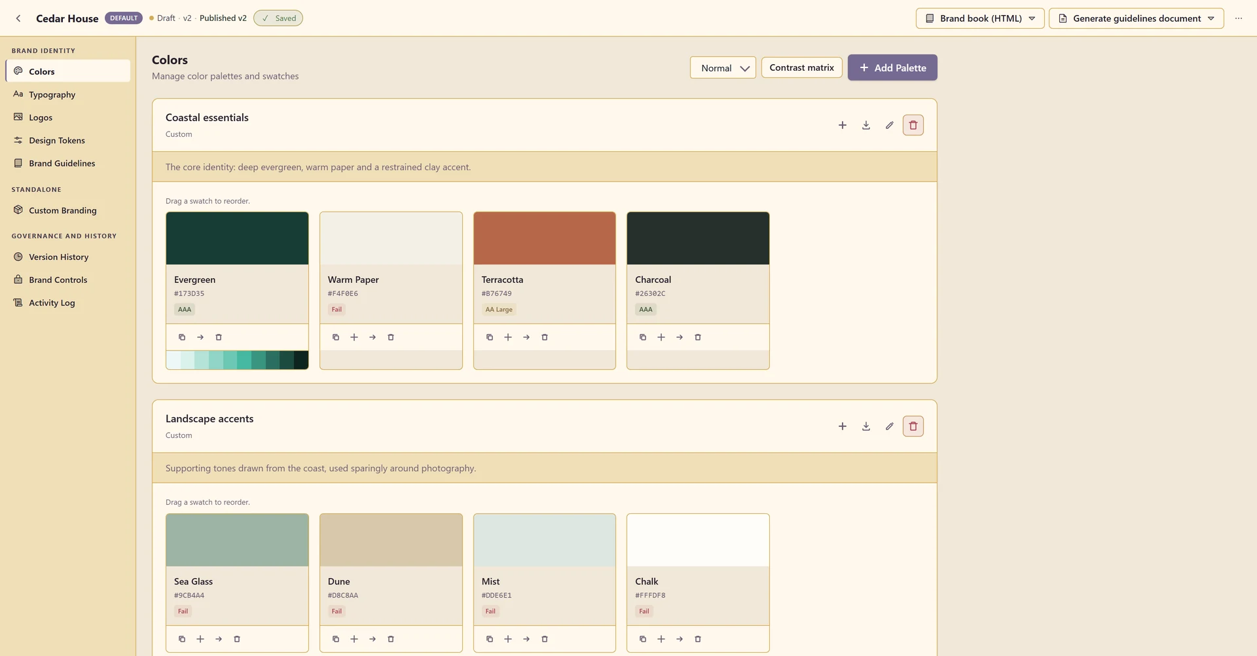This screenshot has height=656, width=1257.
Task: Click the plus icon under Mist swatch
Action: (508, 639)
